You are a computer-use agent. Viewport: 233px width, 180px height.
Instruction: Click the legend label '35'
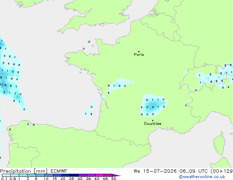coord(88,179)
